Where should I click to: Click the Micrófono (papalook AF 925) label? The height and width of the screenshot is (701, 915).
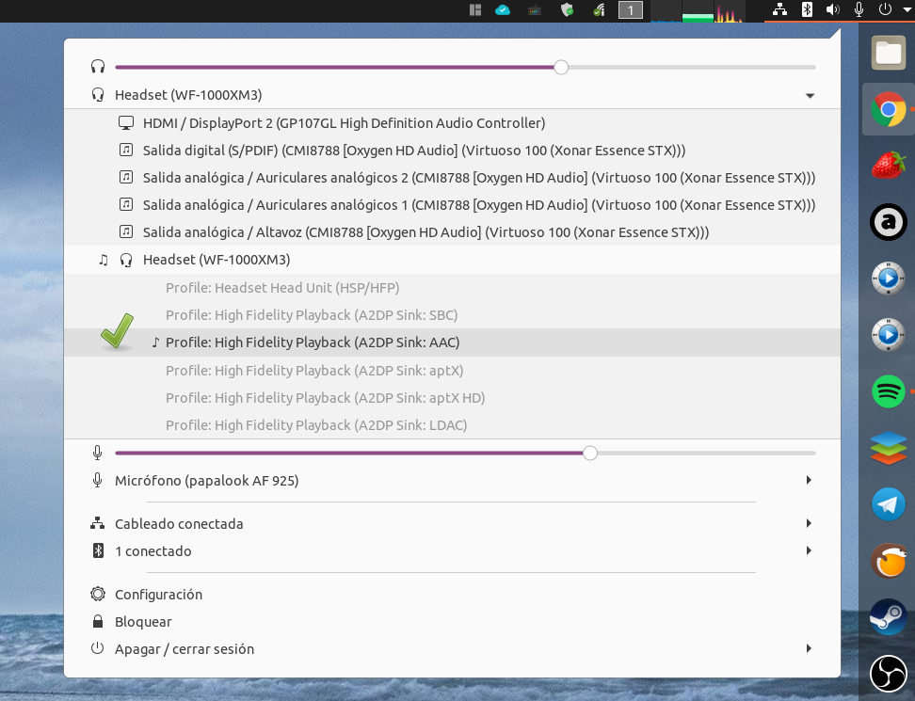tap(206, 481)
